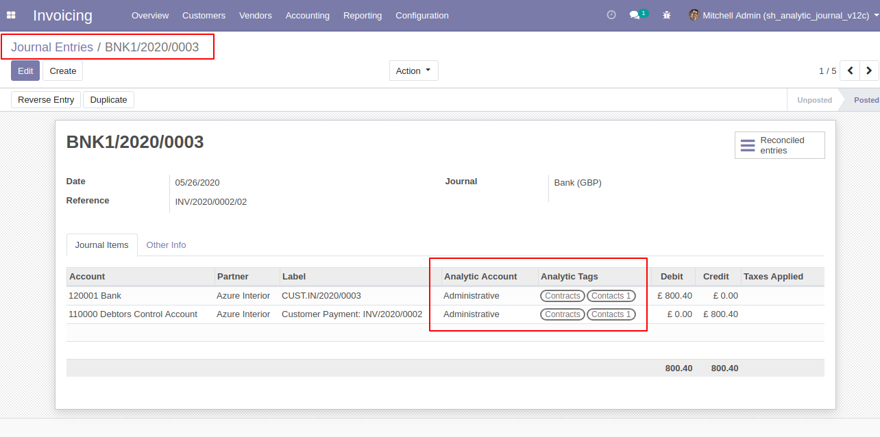Sort by the Credit column header
The height and width of the screenshot is (437, 880).
click(718, 277)
